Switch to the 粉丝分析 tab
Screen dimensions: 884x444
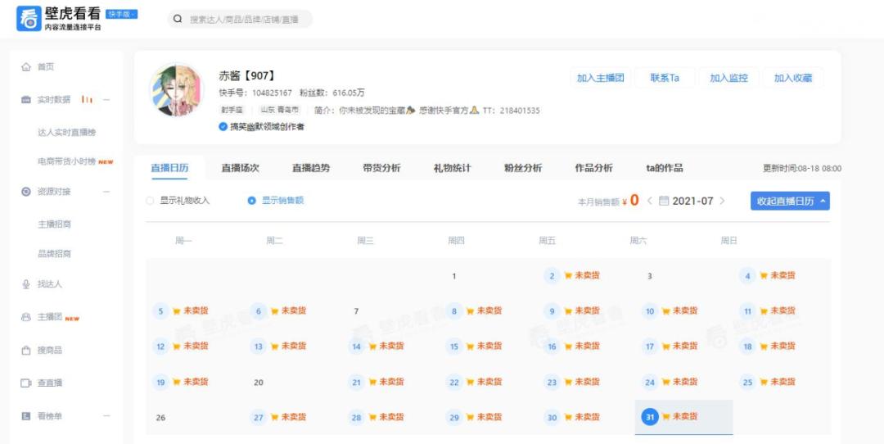click(x=523, y=168)
